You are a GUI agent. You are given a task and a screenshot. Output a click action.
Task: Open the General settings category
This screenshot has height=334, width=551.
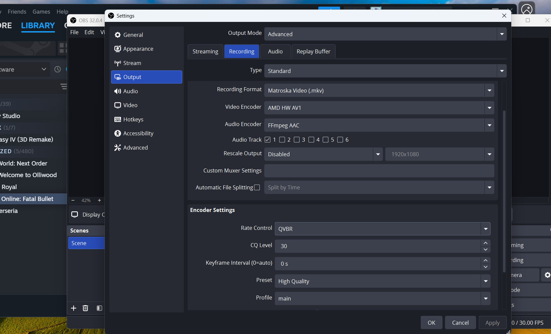point(133,35)
